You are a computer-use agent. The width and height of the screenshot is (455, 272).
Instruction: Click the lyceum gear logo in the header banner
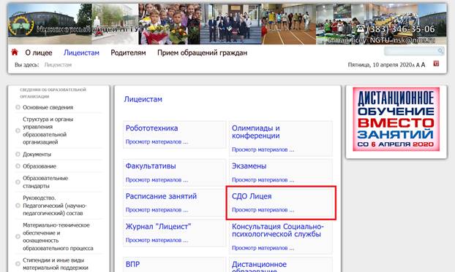21,26
